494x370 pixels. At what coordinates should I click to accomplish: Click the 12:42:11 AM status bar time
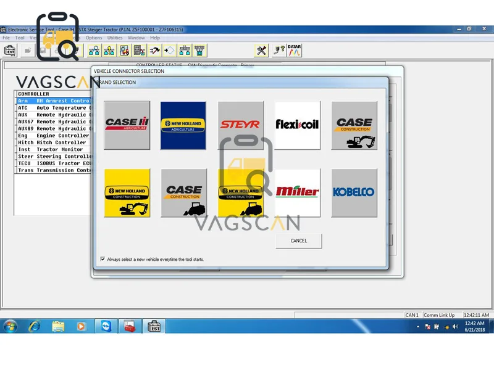476,315
